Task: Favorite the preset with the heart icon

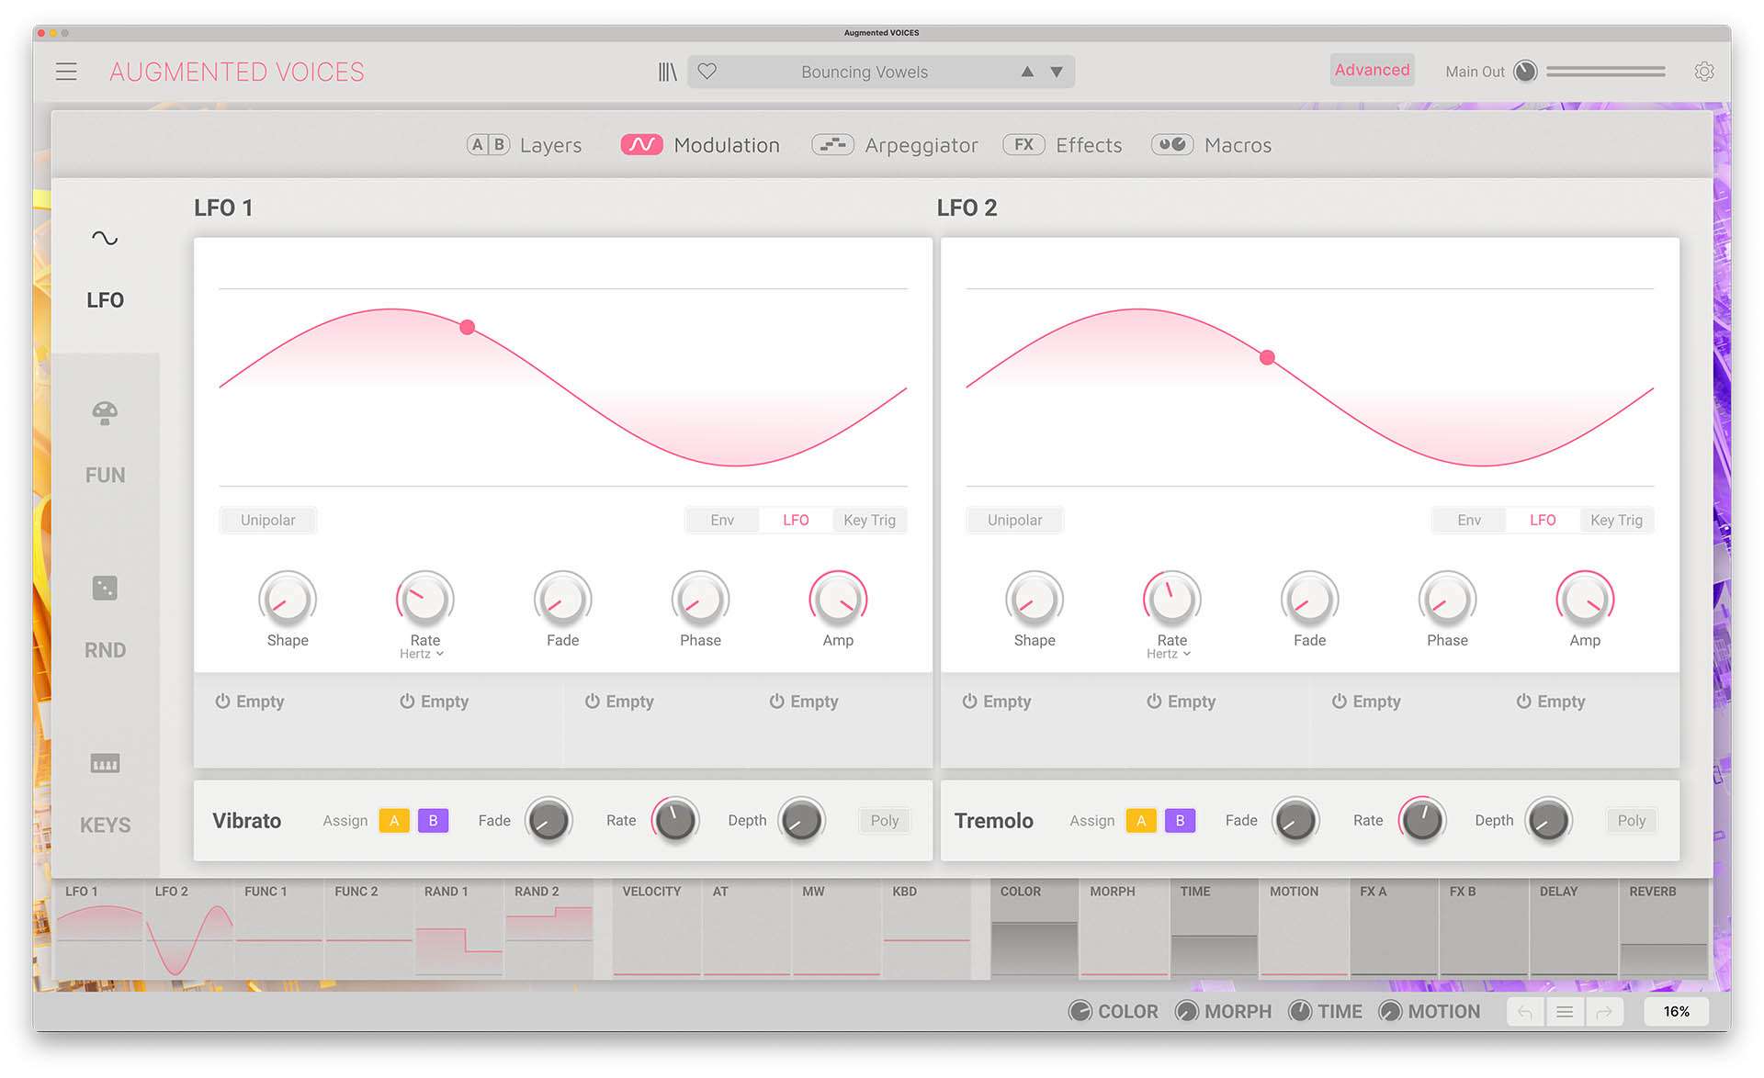Action: point(707,71)
